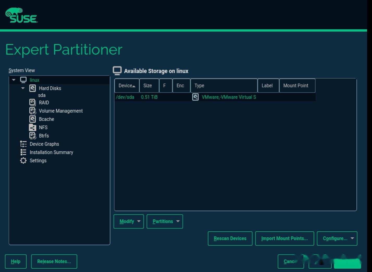Viewport: 372px width, 272px height.
Task: Select the /dev/sda row in the table
Action: pos(182,97)
